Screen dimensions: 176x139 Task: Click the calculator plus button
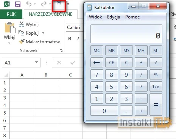coord(141,111)
